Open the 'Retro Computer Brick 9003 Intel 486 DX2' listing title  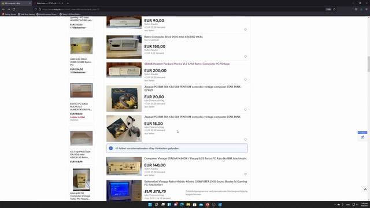tap(173, 37)
